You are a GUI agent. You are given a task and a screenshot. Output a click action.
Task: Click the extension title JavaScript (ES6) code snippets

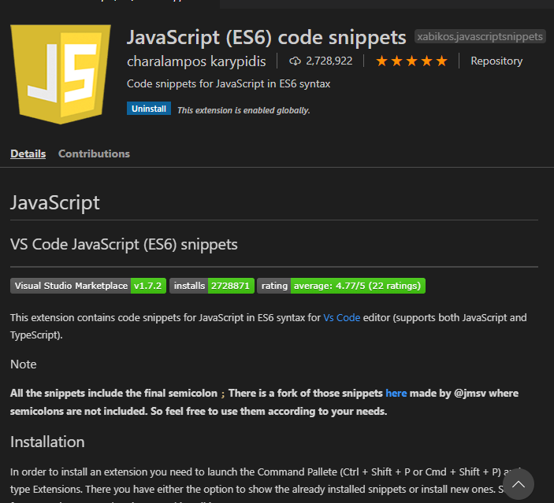tap(266, 37)
